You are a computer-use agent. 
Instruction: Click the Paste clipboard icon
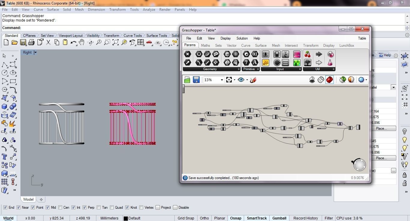tap(65, 43)
